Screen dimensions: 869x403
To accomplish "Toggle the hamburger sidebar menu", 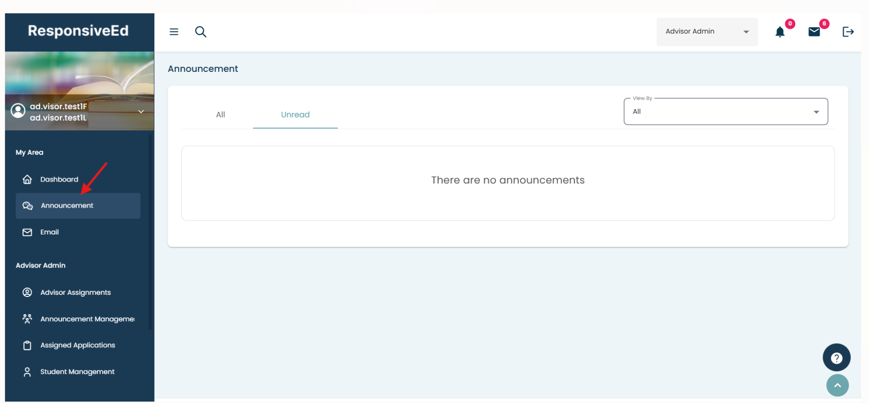I will click(x=174, y=32).
